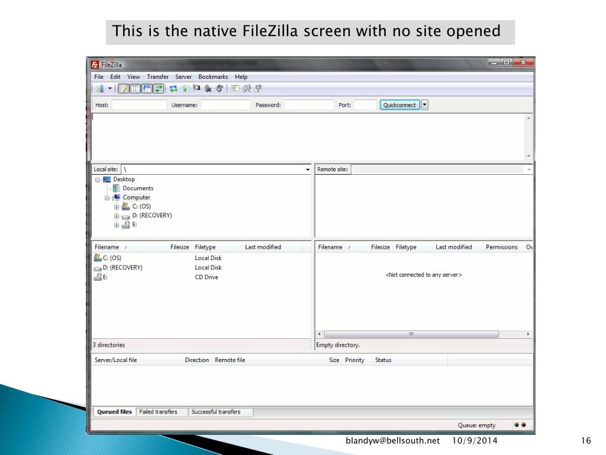This screenshot has height=455, width=606.
Task: Open the Quickconnect history dropdown arrow
Action: point(425,105)
